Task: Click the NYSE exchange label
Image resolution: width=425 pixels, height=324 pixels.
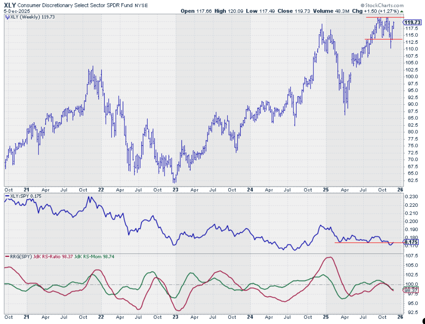Action: click(x=141, y=5)
